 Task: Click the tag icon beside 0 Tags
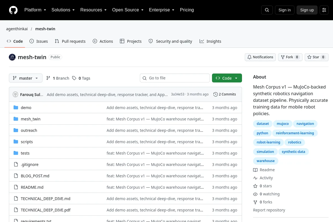tap(74, 78)
